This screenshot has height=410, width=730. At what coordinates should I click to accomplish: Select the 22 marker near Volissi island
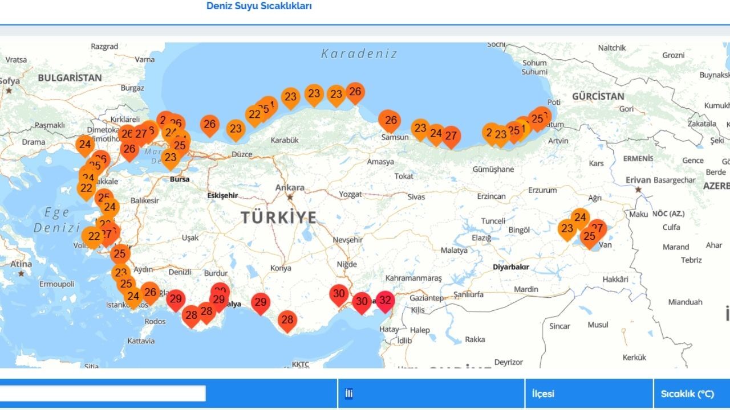[94, 237]
